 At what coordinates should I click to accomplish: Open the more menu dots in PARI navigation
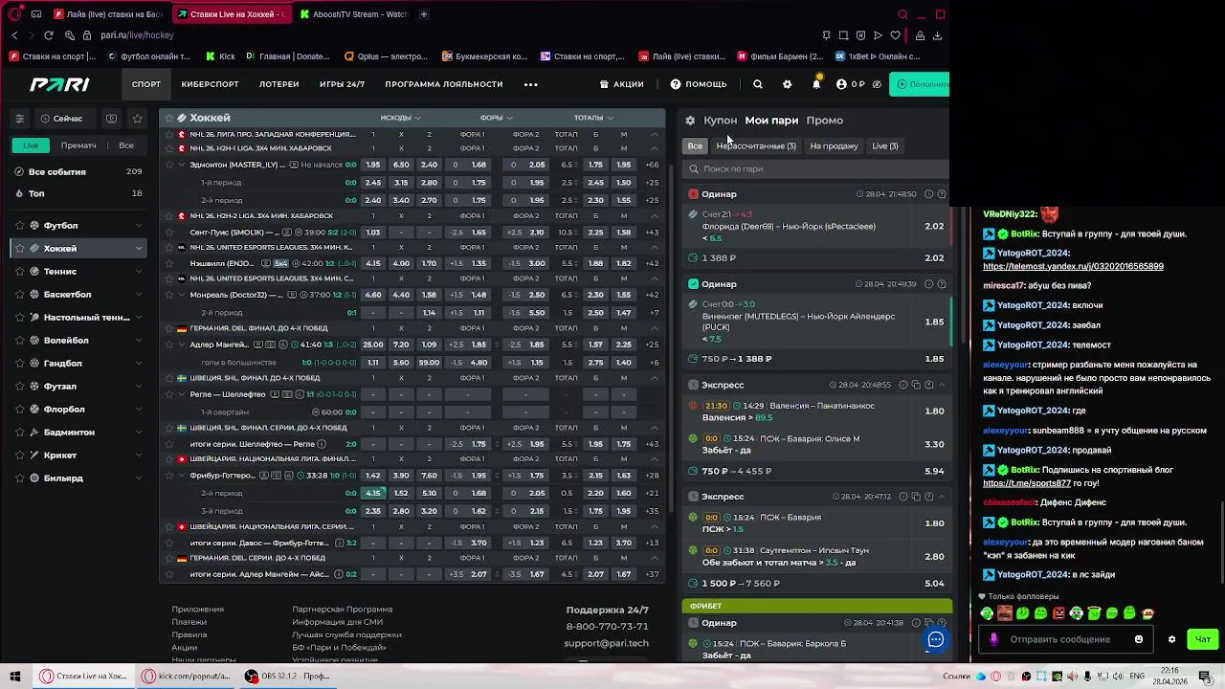pyautogui.click(x=531, y=84)
